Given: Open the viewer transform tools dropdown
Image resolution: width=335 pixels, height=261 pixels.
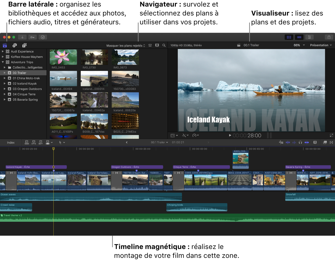Looking at the screenshot, I should pyautogui.click(x=174, y=135).
